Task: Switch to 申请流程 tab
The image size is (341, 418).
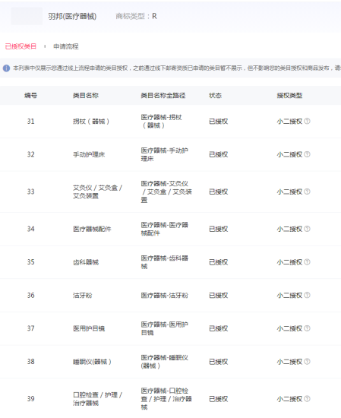Action: coord(66,46)
